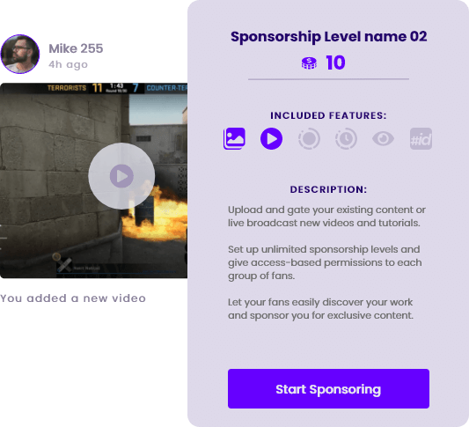The height and width of the screenshot is (427, 469).
Task: Open Mike 255's profile avatar
Action: [20, 54]
